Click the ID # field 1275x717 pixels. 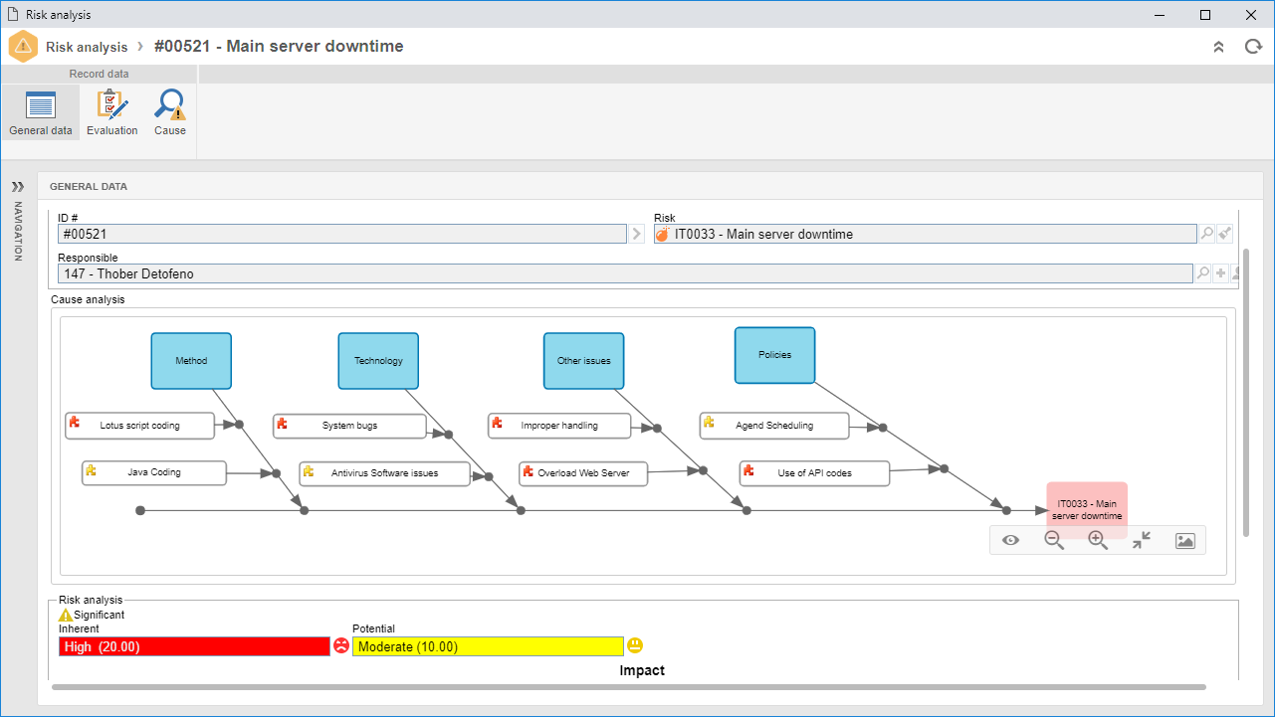[x=341, y=234]
